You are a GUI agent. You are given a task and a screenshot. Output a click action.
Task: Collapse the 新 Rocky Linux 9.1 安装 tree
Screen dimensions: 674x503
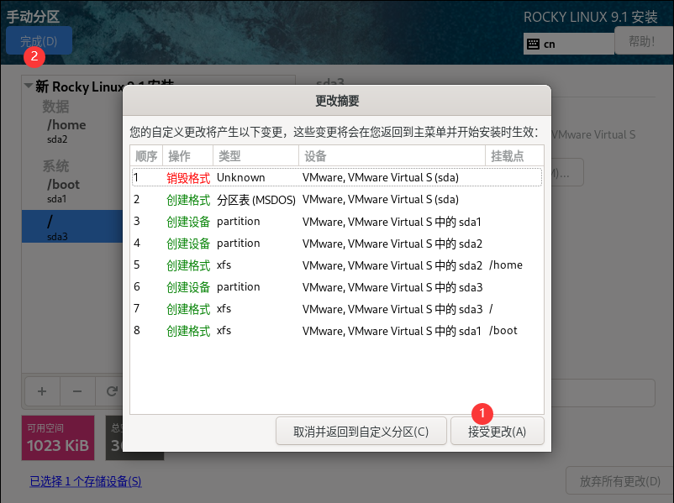[x=29, y=86]
